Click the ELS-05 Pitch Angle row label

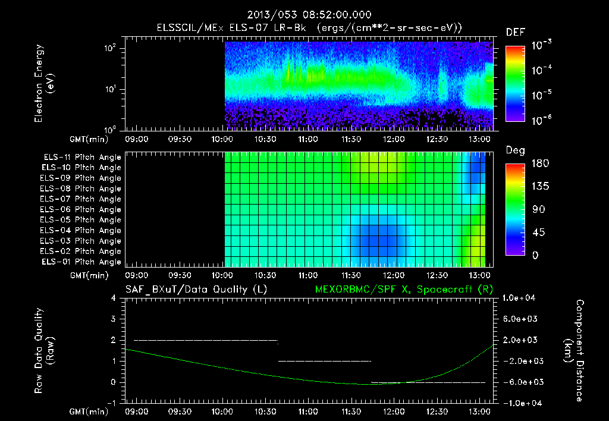click(x=80, y=220)
